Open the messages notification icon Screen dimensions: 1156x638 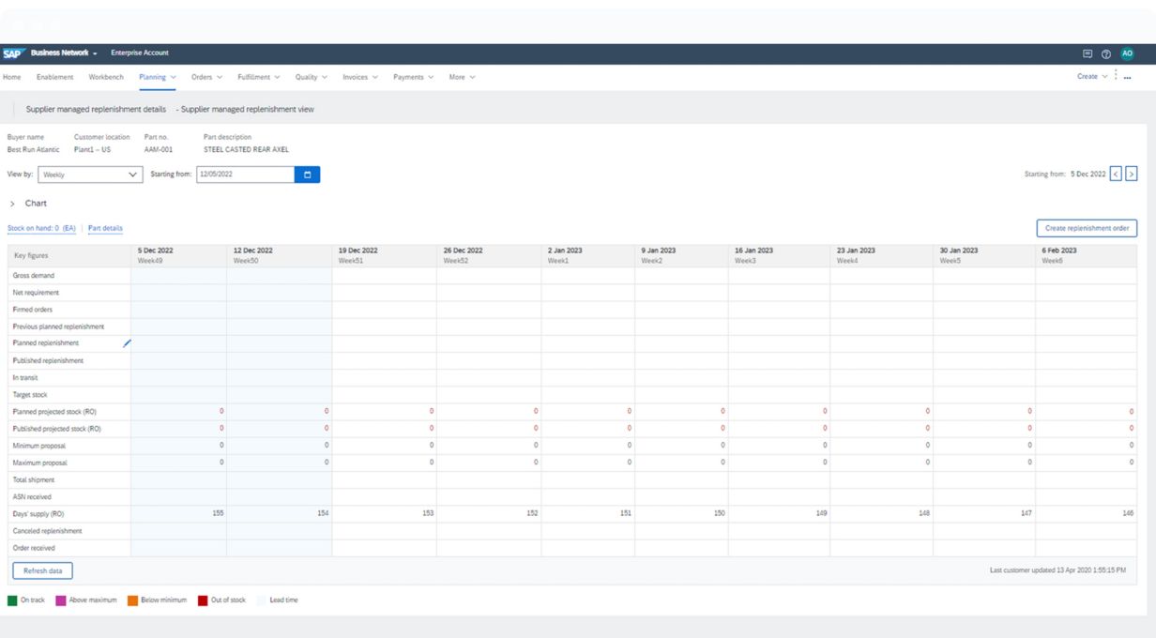point(1088,53)
